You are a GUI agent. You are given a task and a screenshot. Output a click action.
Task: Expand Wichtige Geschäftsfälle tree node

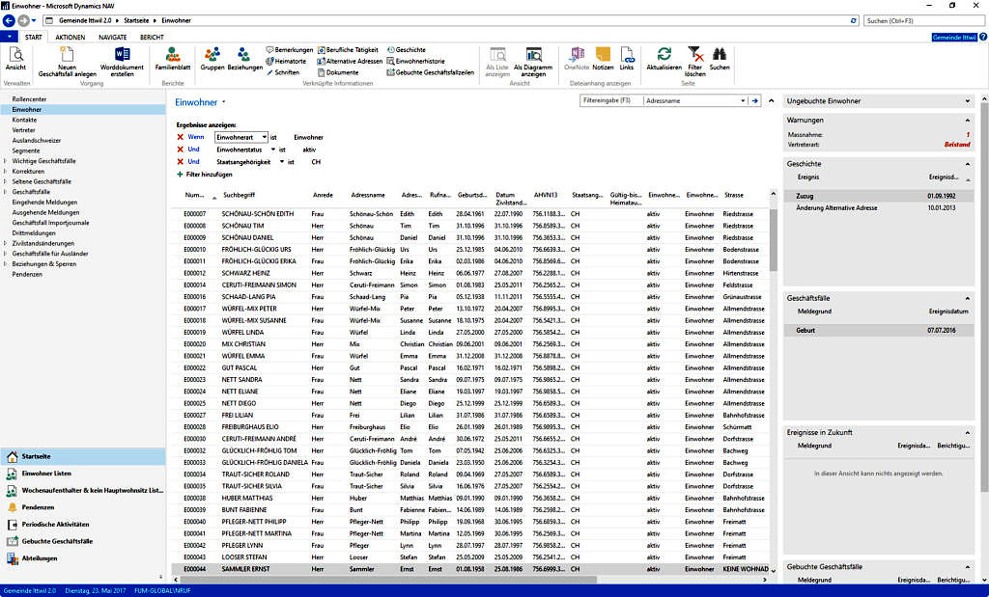[6, 161]
